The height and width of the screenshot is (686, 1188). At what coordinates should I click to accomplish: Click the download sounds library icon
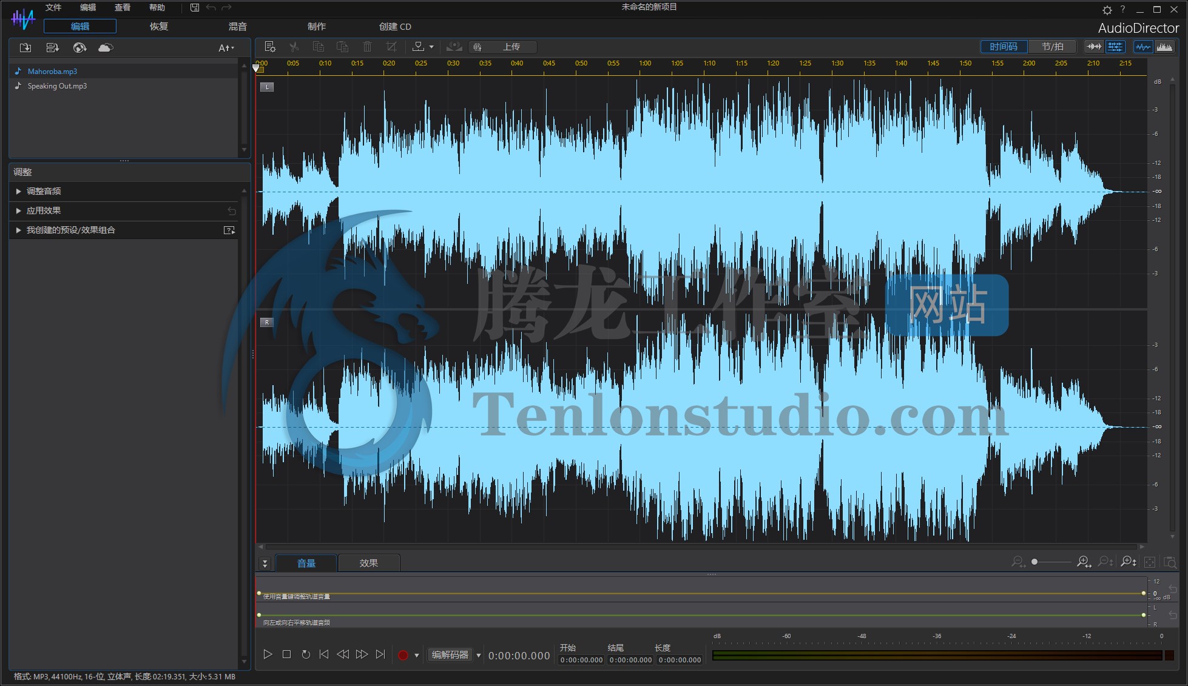point(52,47)
